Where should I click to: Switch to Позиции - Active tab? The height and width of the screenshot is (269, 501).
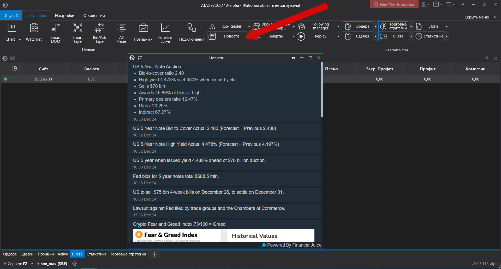pos(53,254)
